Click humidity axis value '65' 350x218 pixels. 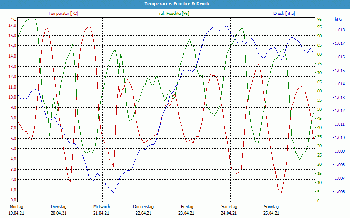pyautogui.click(x=319, y=82)
